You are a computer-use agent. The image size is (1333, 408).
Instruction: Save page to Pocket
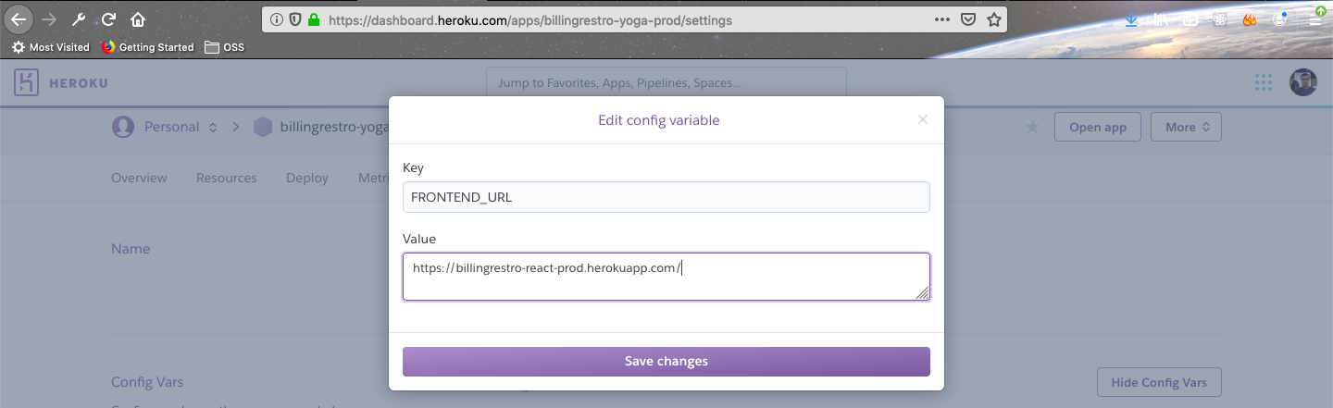pos(968,19)
